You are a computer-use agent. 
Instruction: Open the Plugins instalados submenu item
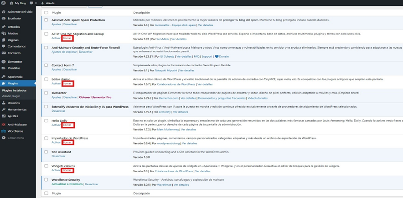[14, 91]
